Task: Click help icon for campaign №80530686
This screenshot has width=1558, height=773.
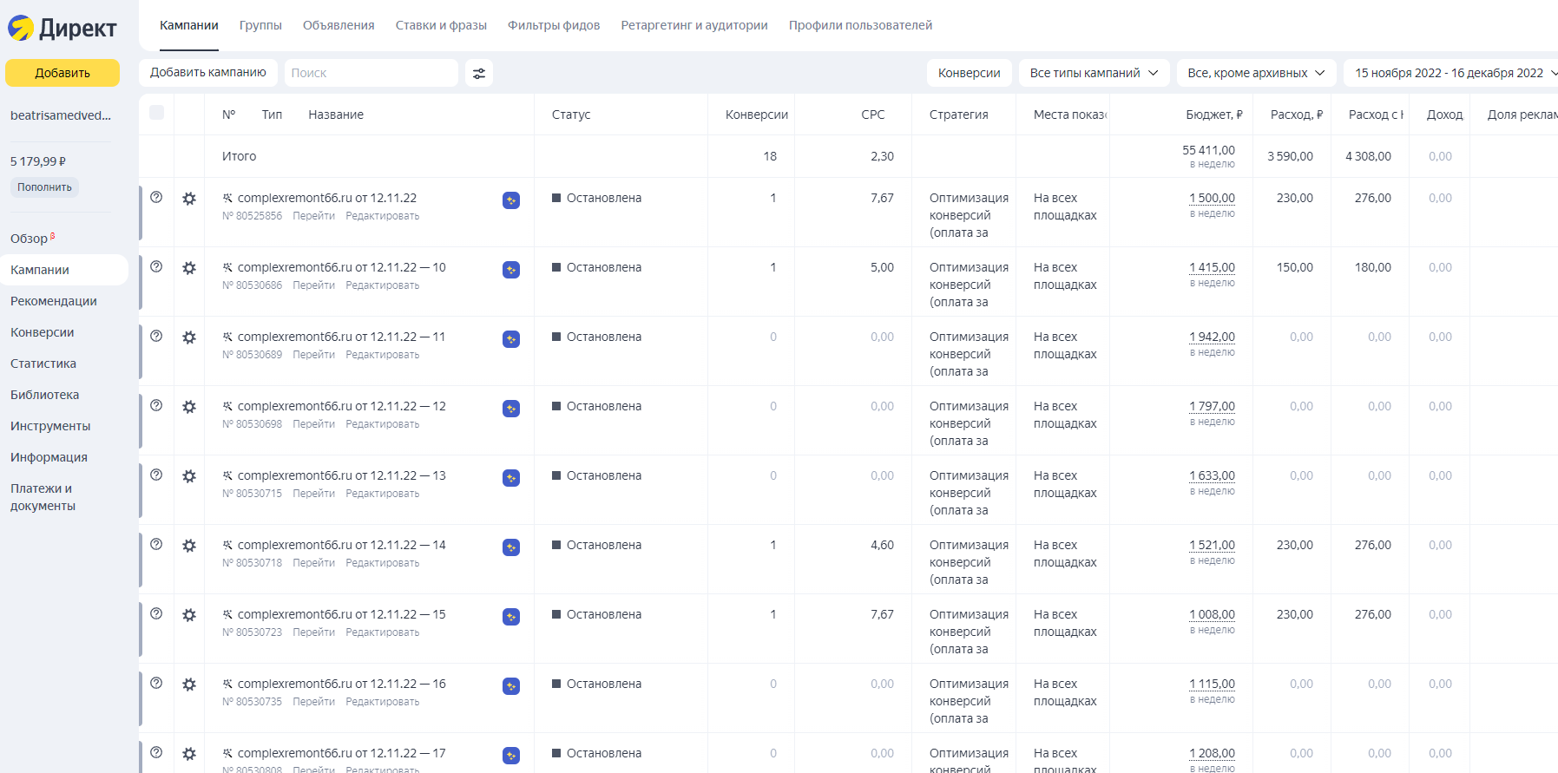Action: (156, 266)
